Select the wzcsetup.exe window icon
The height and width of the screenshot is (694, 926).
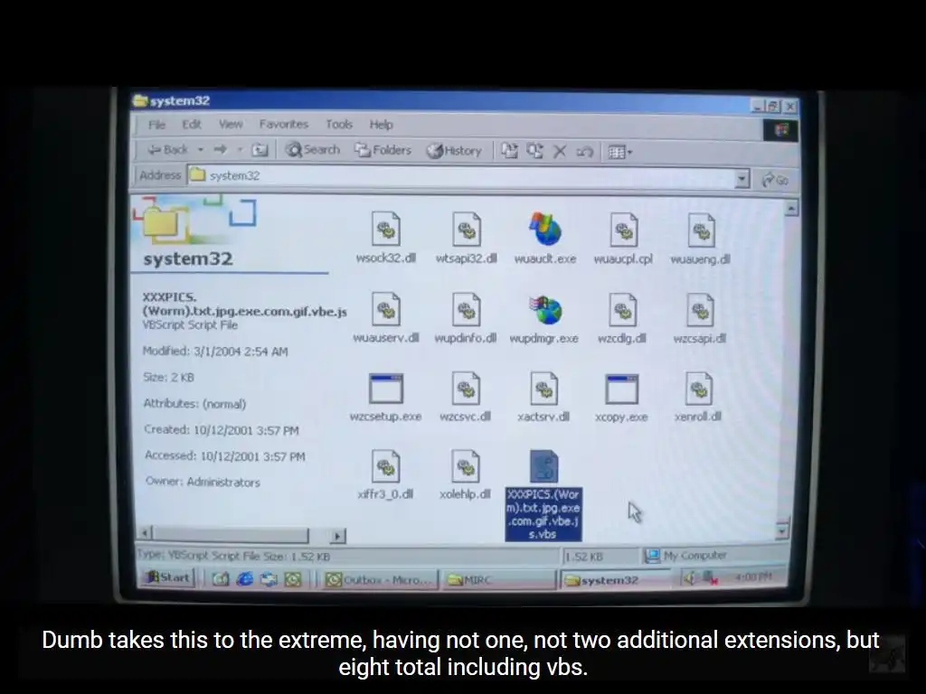385,389
